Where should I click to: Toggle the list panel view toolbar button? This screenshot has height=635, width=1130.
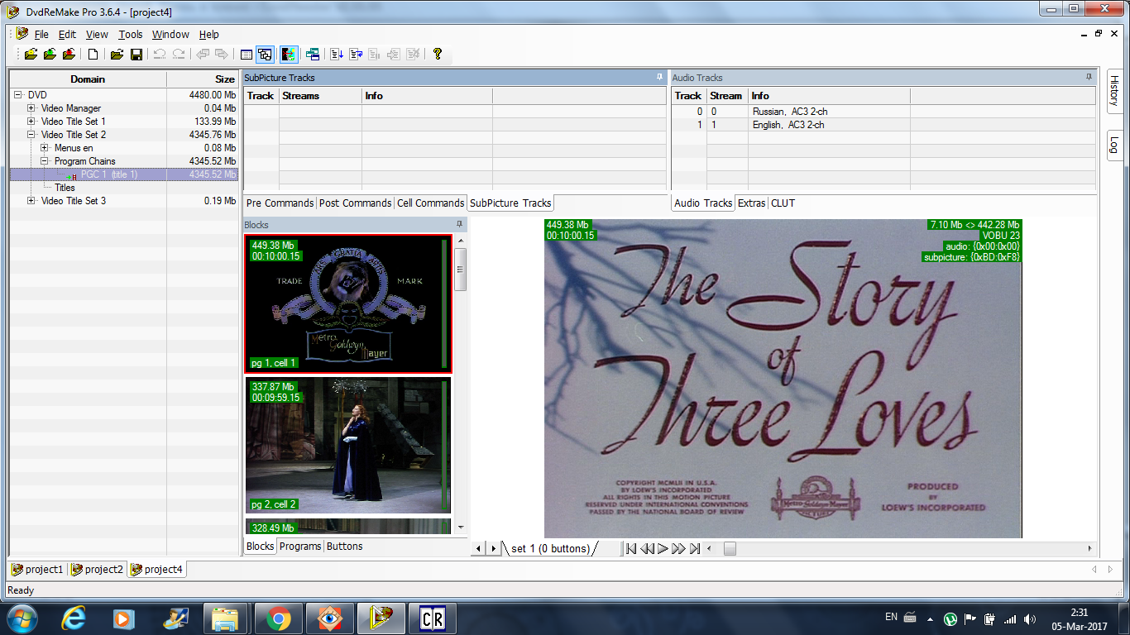click(x=246, y=55)
